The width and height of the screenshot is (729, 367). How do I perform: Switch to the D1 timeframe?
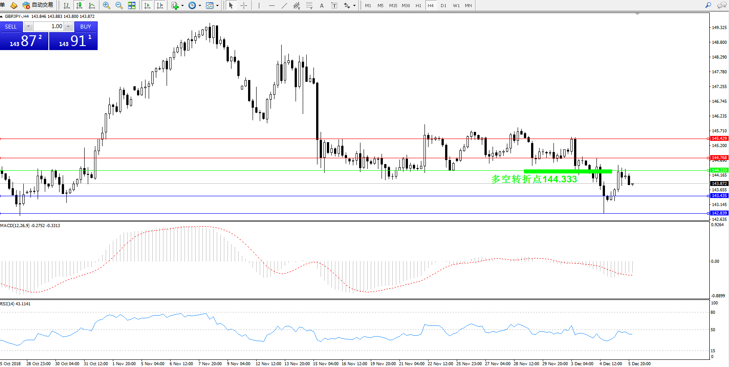[443, 5]
